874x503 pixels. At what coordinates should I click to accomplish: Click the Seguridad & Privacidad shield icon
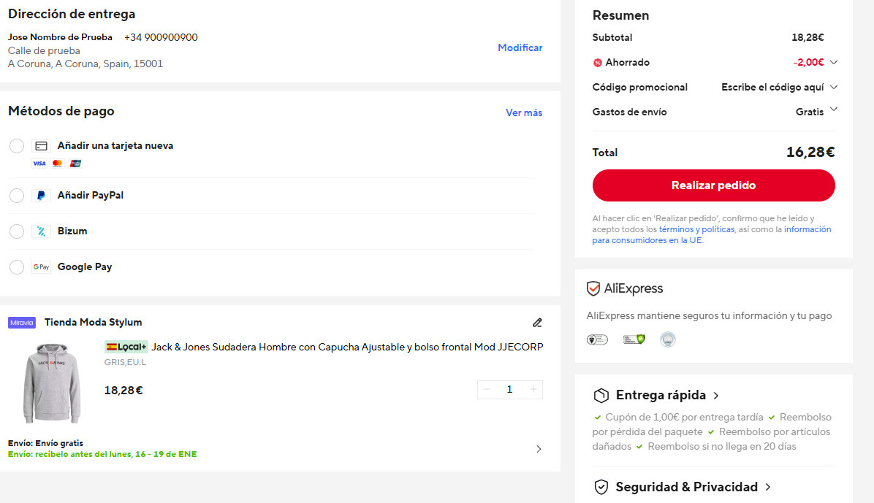(601, 487)
